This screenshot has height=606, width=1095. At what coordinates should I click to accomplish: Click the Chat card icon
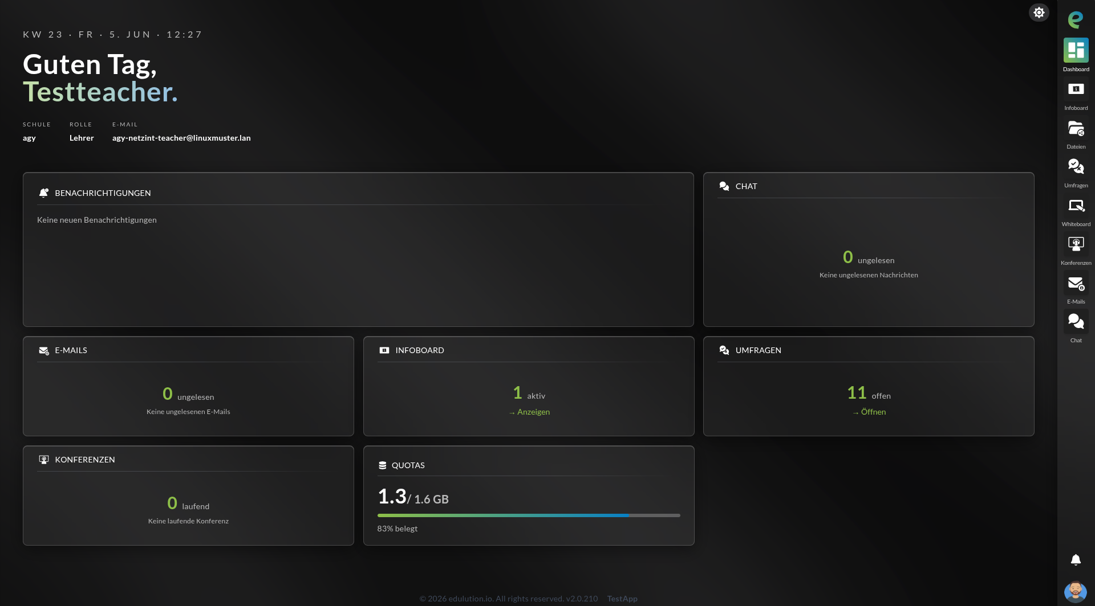724,186
